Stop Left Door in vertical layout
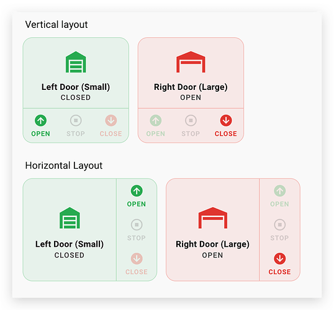Viewport: 334px width, 310px height. (76, 125)
